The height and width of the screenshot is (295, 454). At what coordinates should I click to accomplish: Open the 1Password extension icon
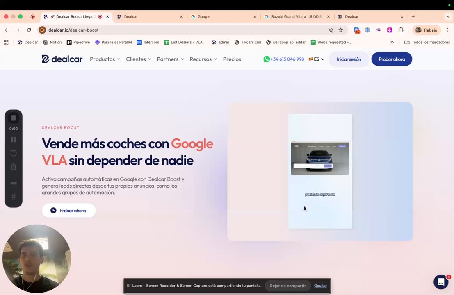(x=367, y=30)
